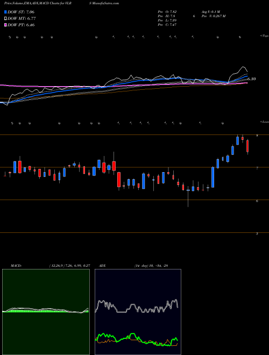
Task: Click the 'Pre H: 7.8' value
Action: pyautogui.click(x=166, y=16)
